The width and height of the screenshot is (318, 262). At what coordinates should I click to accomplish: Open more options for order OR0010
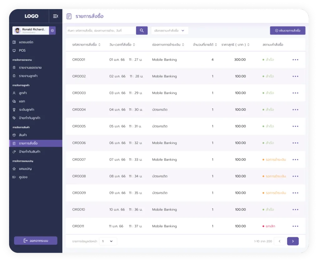(x=295, y=209)
